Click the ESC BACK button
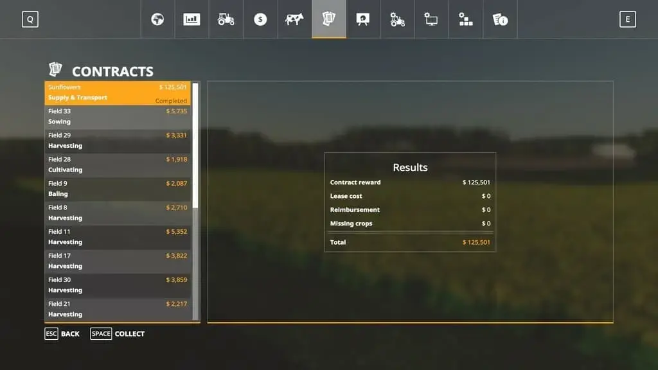 [62, 334]
